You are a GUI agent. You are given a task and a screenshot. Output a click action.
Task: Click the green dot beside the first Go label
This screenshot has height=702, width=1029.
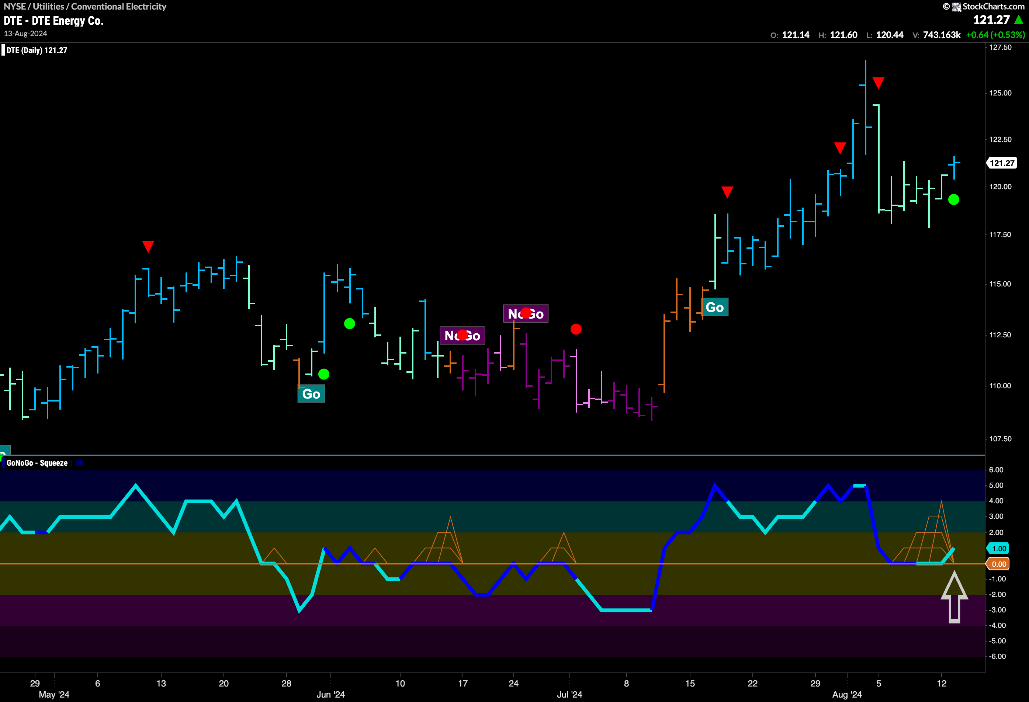(x=324, y=375)
